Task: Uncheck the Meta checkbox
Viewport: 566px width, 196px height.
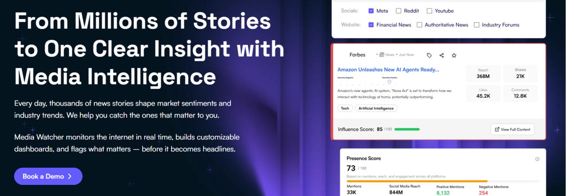Action: coord(371,11)
